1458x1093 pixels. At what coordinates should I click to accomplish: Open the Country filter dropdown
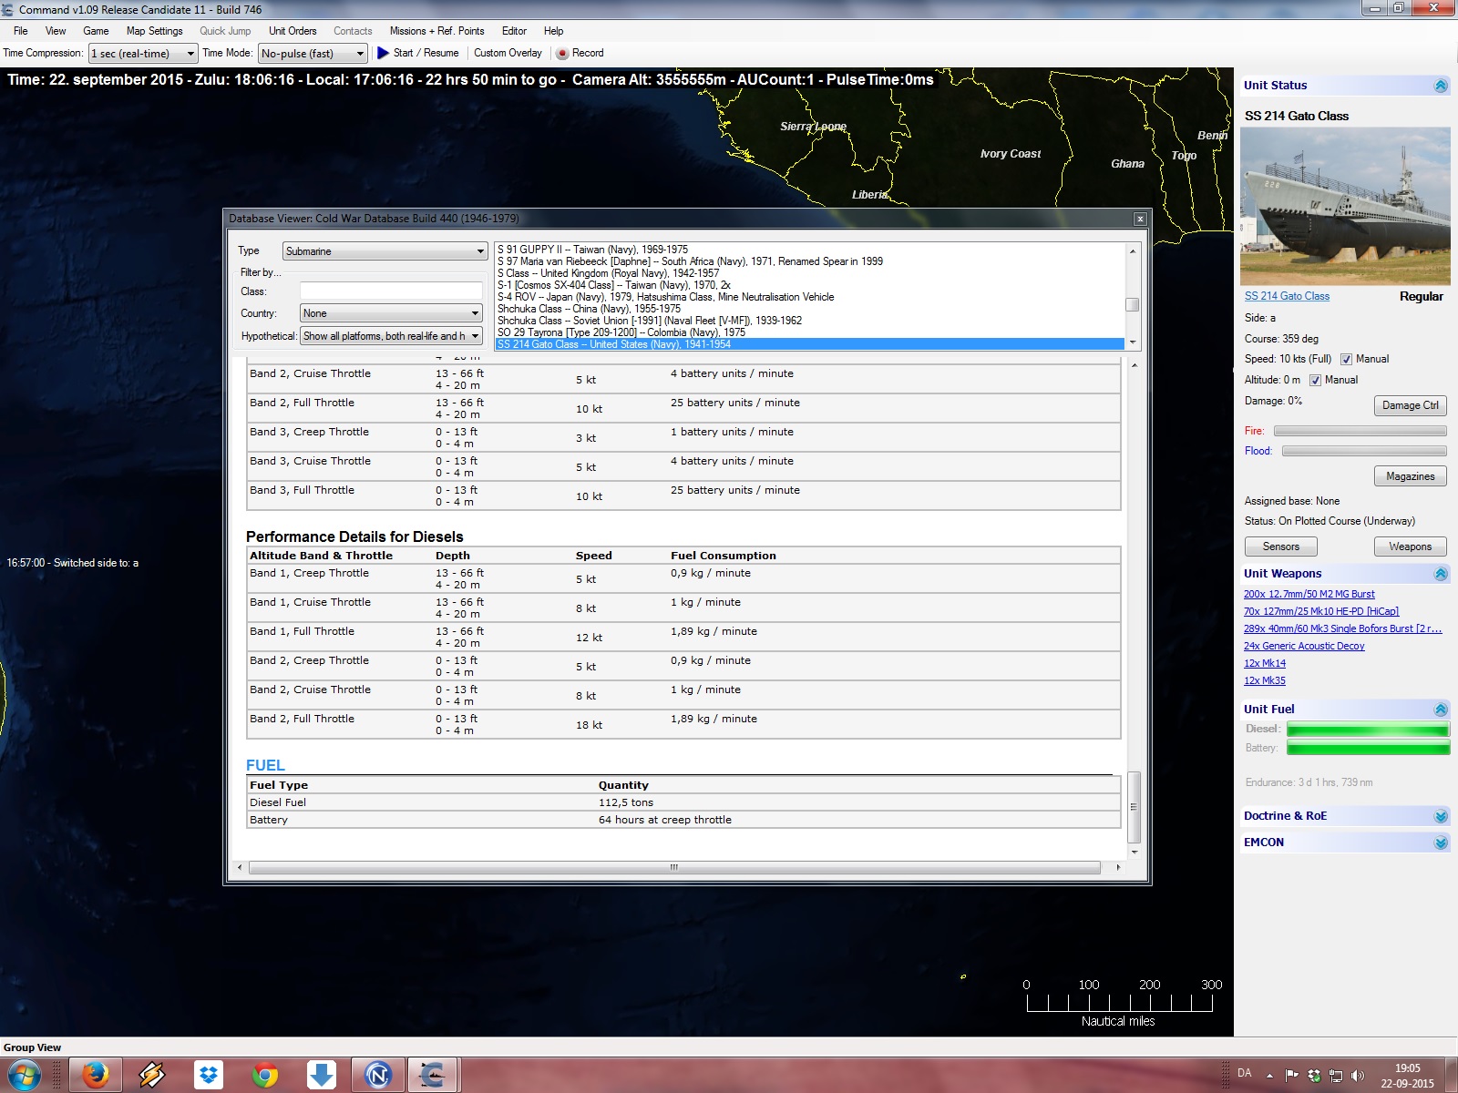(391, 313)
